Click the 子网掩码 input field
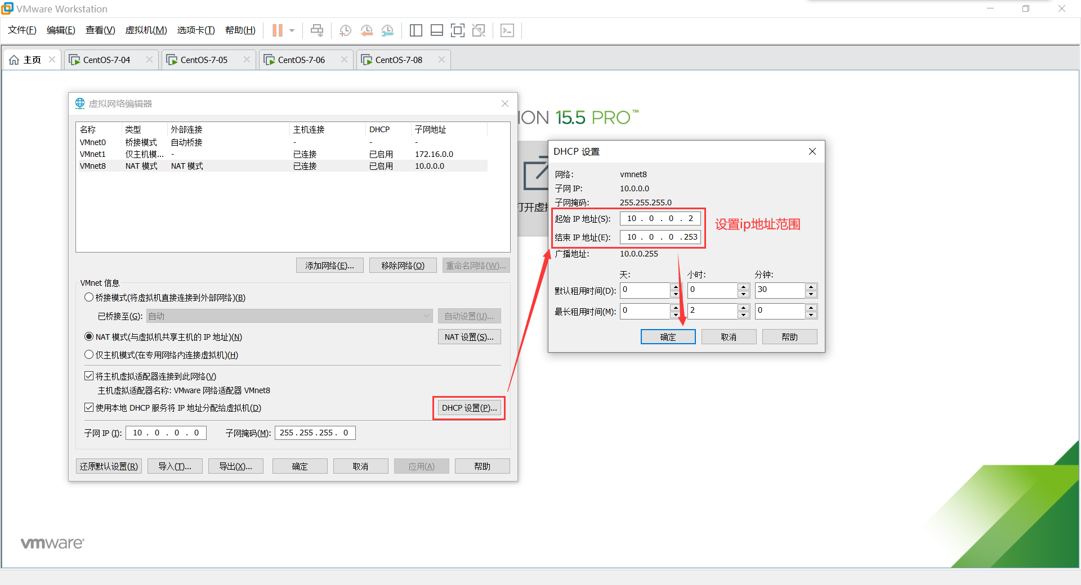 tap(315, 433)
